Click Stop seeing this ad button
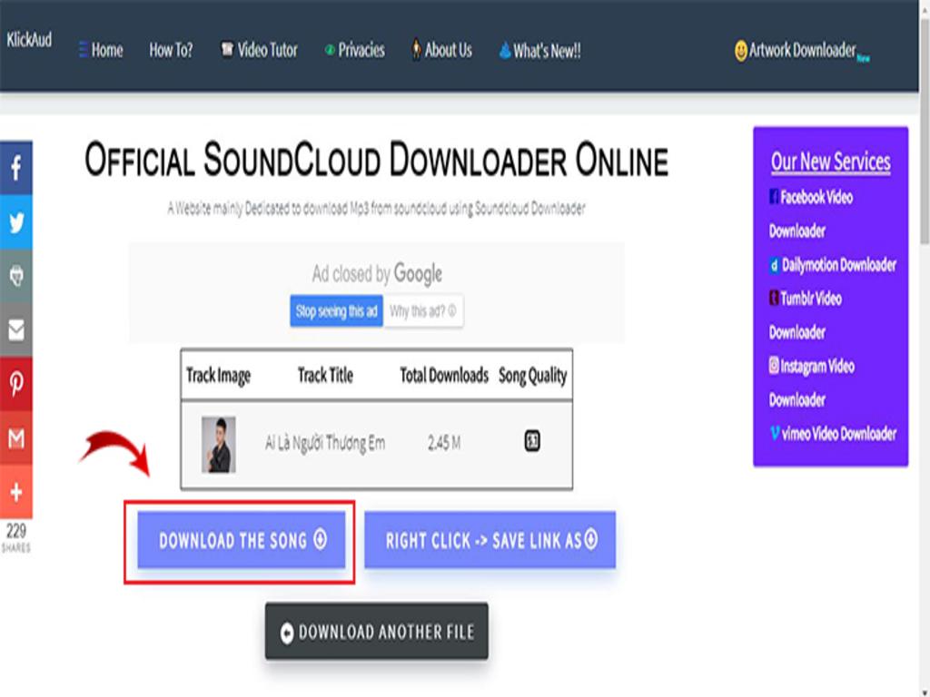This screenshot has width=930, height=697. pyautogui.click(x=336, y=311)
